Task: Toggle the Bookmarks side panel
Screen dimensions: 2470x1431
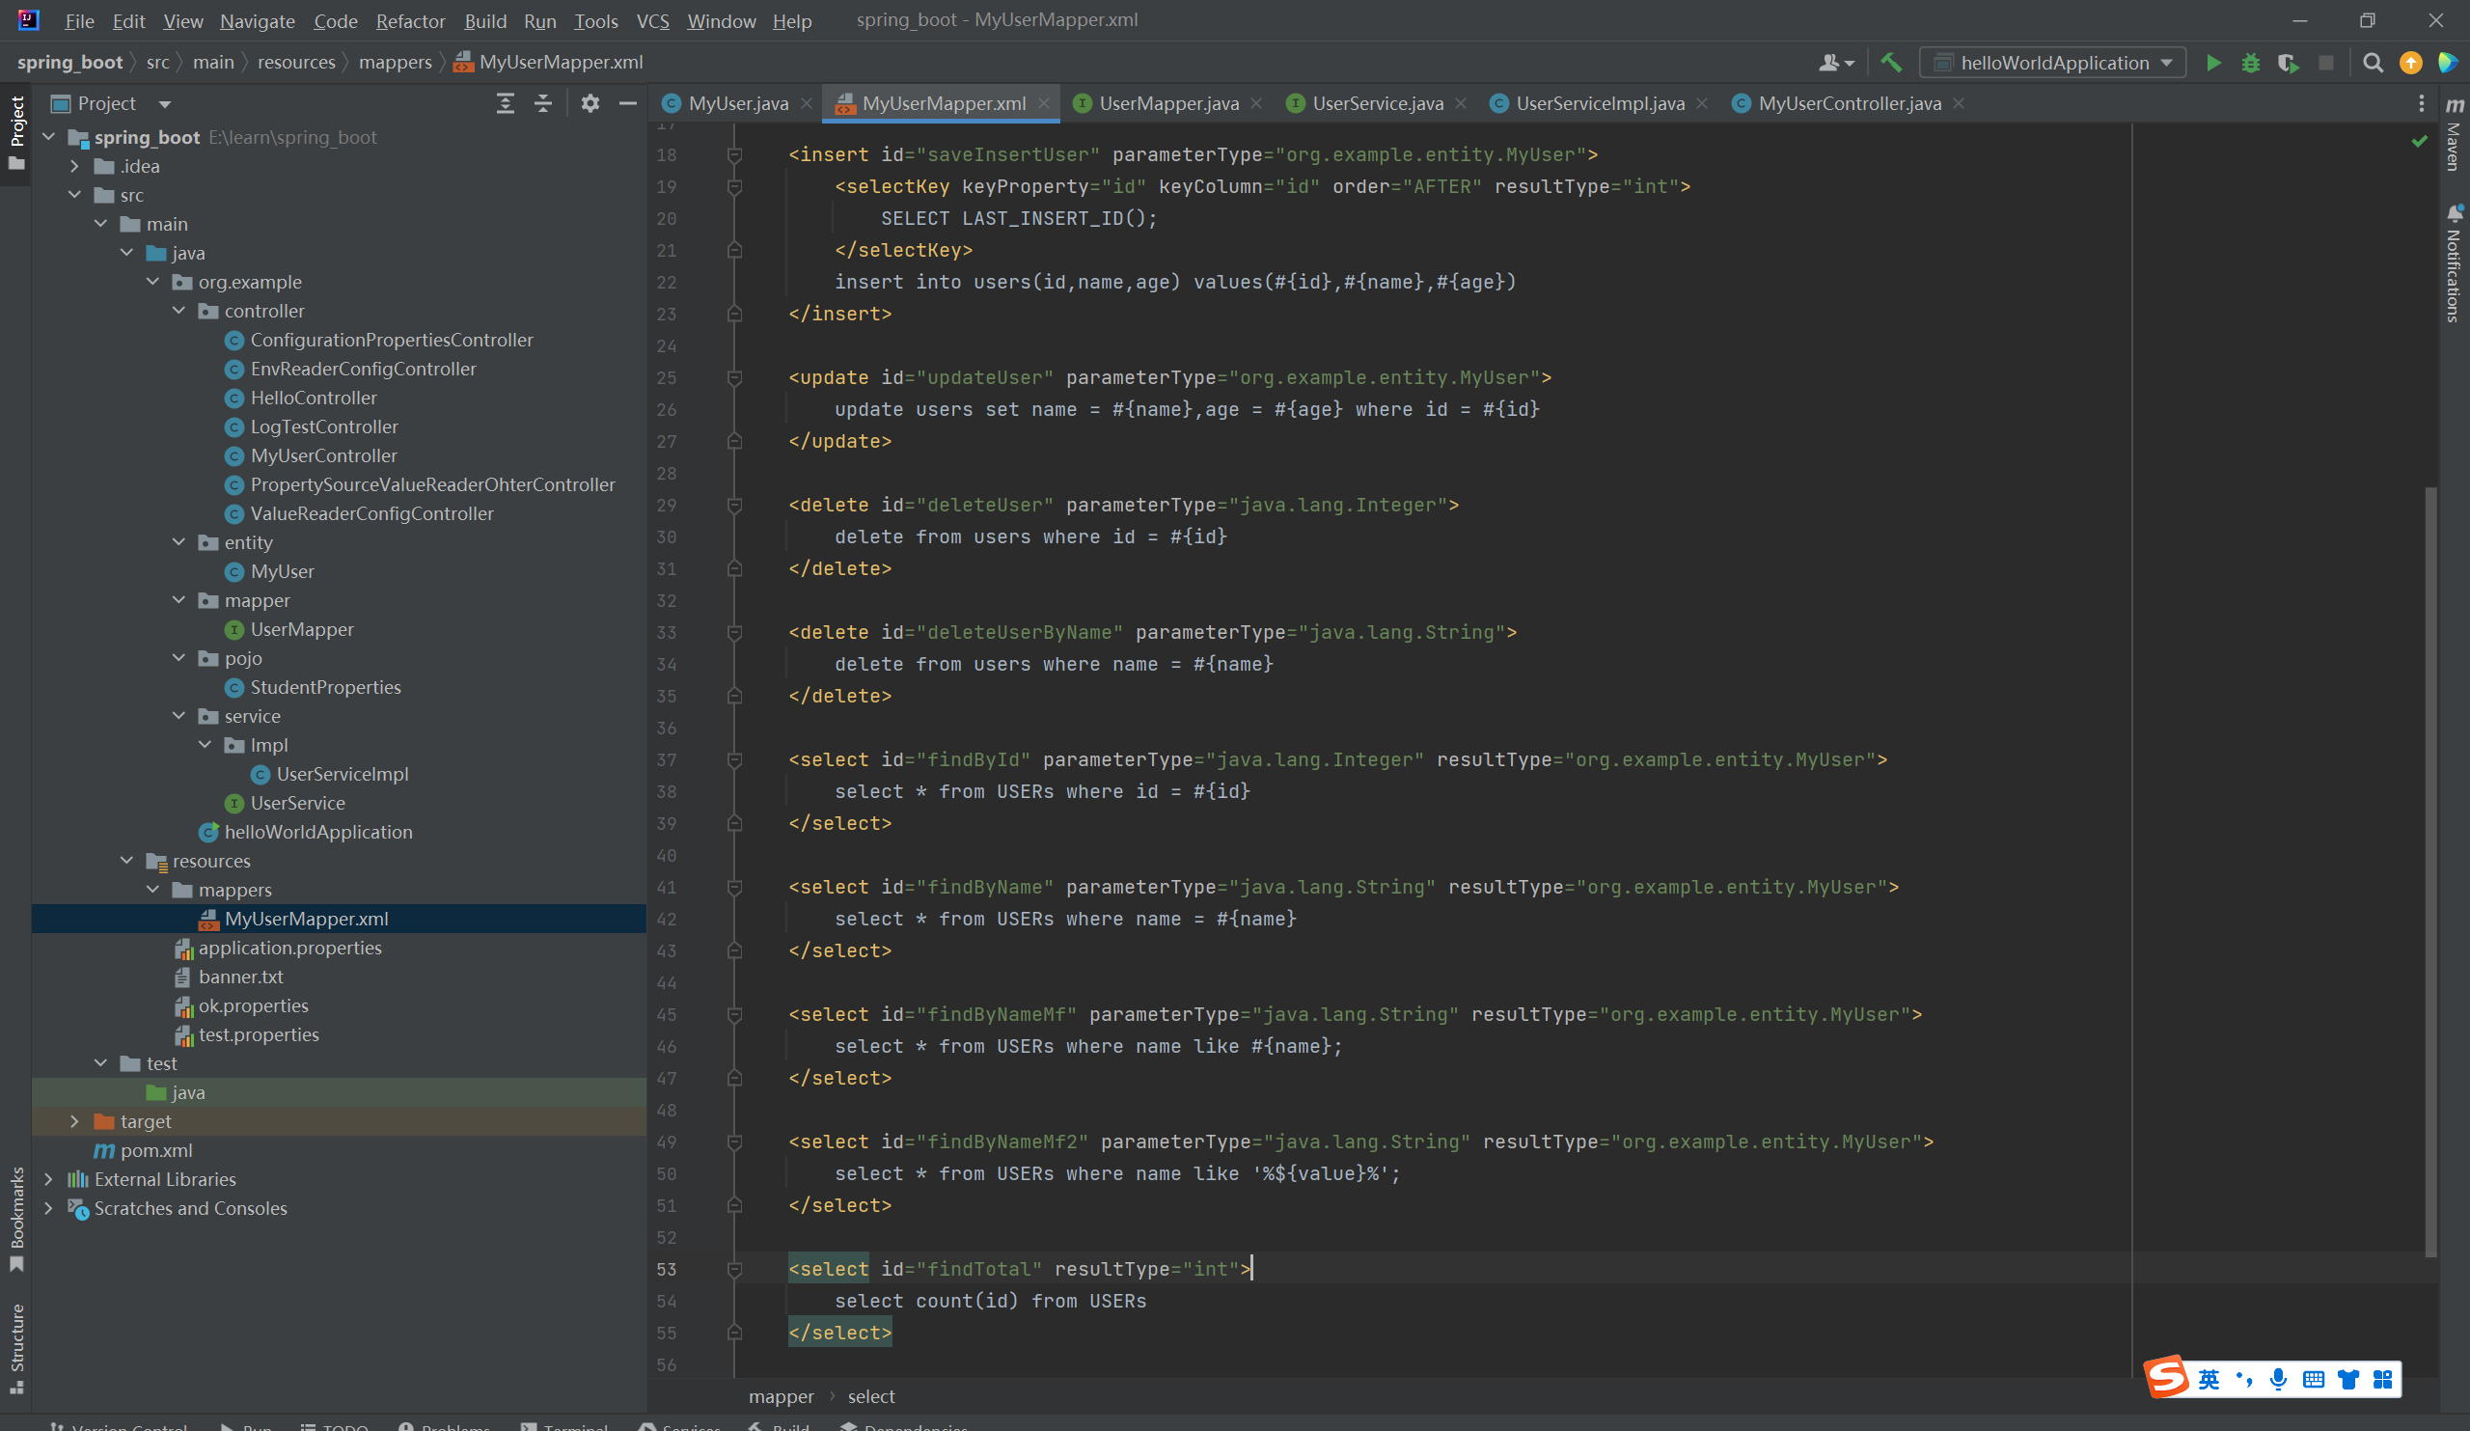Action: [16, 1218]
